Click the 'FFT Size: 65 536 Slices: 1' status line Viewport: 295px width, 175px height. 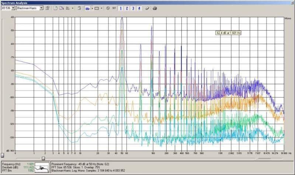click(x=76, y=167)
